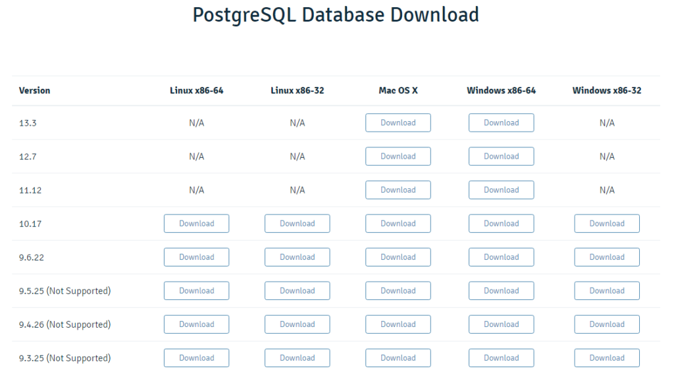Click N/A for 13.3 Linux x86-64

(x=196, y=123)
